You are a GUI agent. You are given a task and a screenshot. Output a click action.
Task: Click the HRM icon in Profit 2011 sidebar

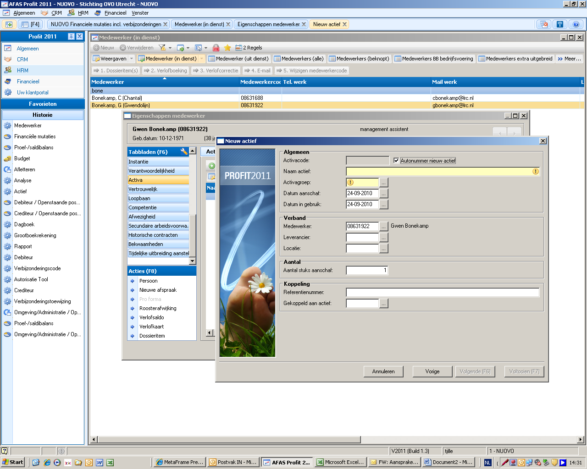click(x=8, y=70)
